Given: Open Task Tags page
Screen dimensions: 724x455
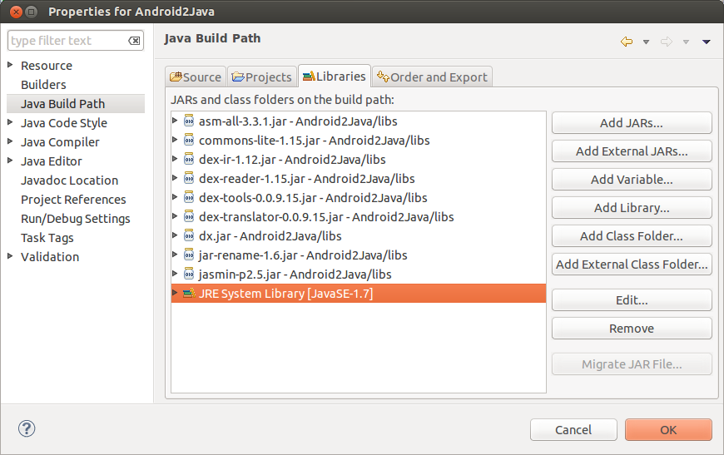Looking at the screenshot, I should point(47,238).
